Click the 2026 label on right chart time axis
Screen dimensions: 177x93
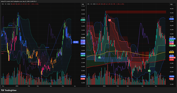(104, 86)
